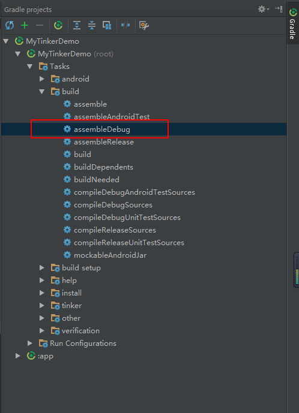Click gear icon beside mockableAndroidJar
299x413 pixels.
tap(67, 255)
